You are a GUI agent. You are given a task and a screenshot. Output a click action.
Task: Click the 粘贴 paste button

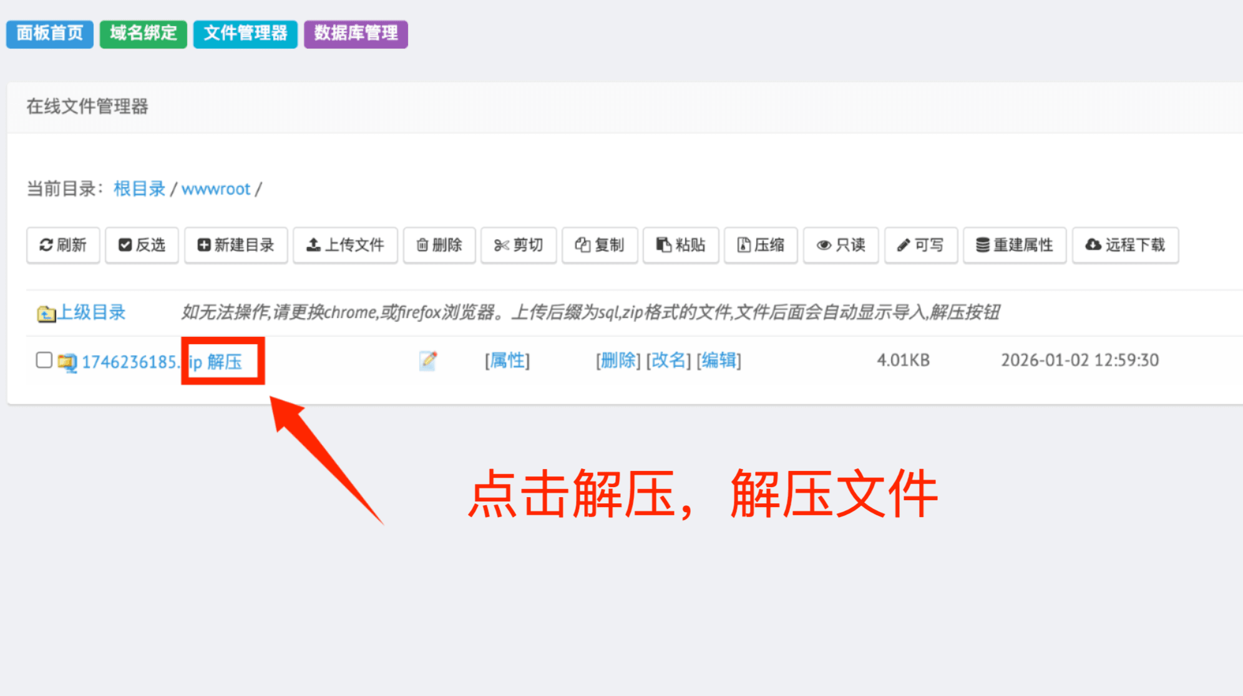tap(681, 245)
